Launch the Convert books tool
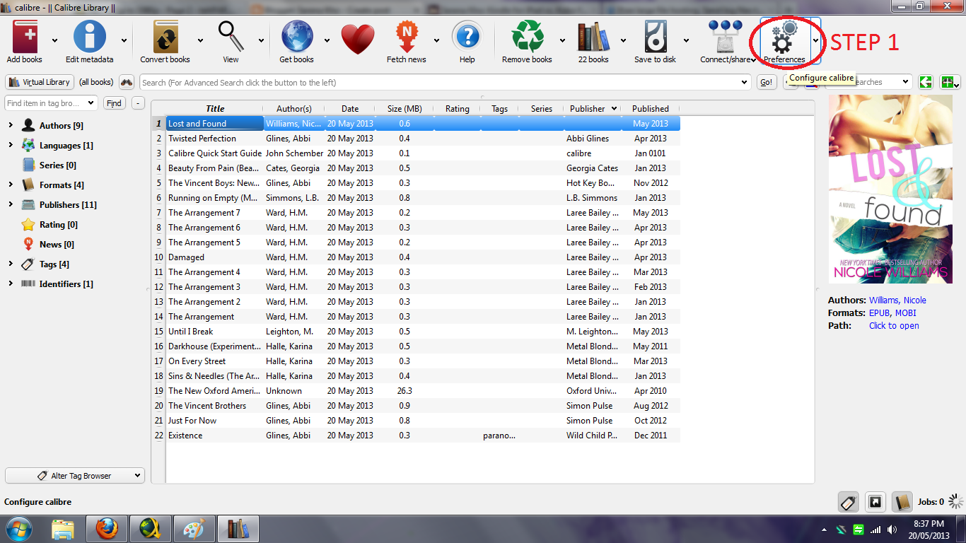966x543 pixels. point(165,37)
